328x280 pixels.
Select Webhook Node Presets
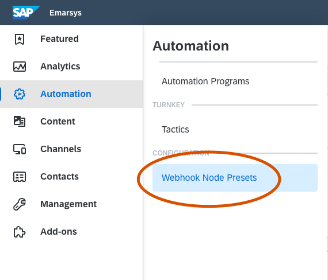tap(235, 178)
